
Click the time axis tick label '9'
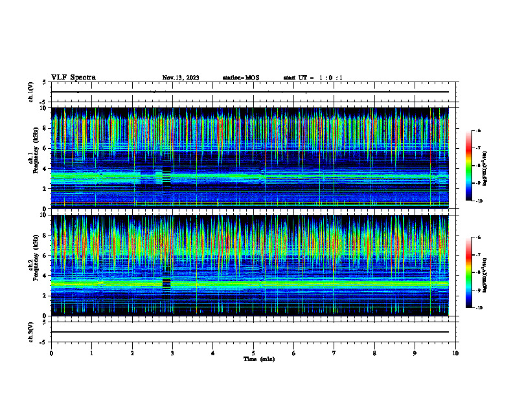pos(415,353)
